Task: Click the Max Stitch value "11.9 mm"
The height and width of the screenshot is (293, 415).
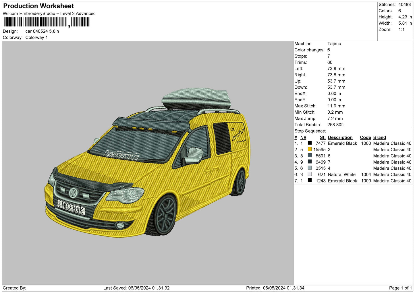Action: (336, 106)
